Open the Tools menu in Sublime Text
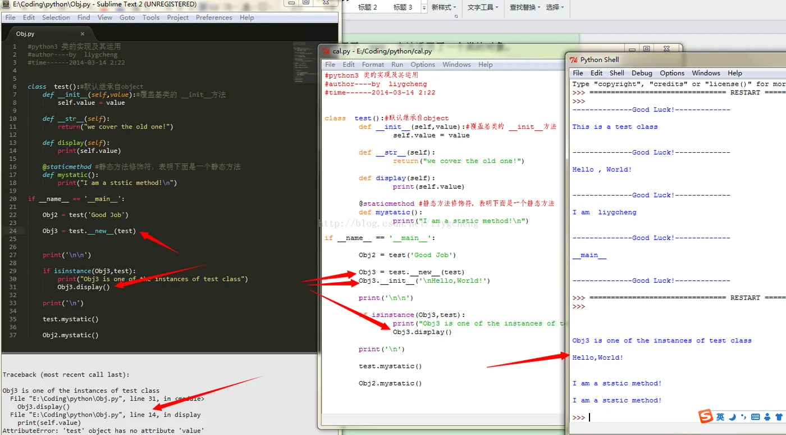The height and width of the screenshot is (435, 786). coord(151,17)
